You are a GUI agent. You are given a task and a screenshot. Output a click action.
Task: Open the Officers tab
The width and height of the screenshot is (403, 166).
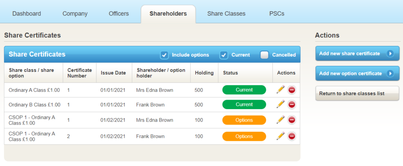118,14
